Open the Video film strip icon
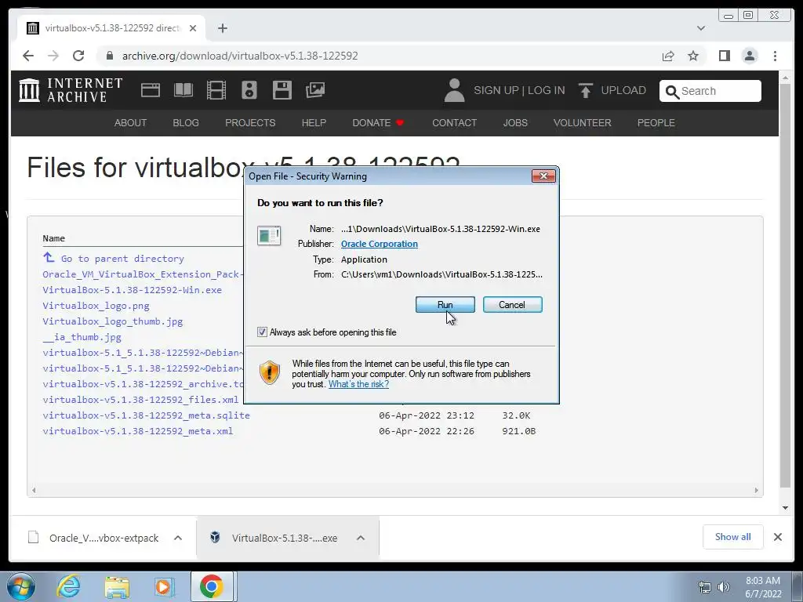The width and height of the screenshot is (803, 602). [216, 90]
